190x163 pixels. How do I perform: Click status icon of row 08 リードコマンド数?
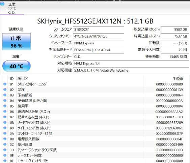tap(5, 122)
